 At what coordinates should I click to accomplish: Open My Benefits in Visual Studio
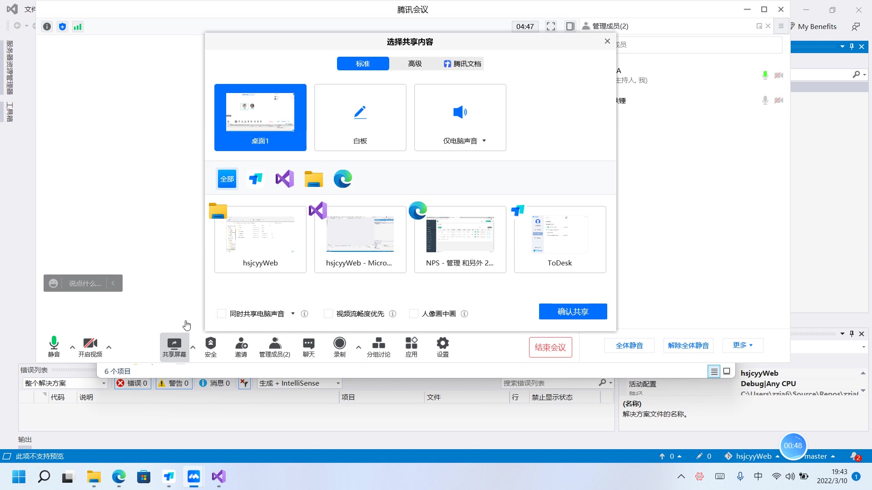[x=817, y=26]
